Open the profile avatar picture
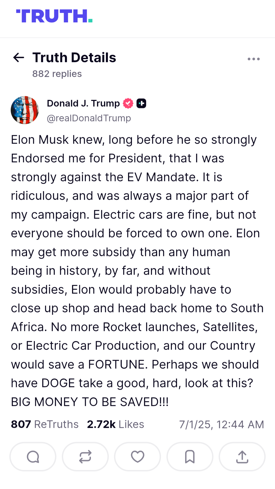275x489 pixels. point(25,110)
